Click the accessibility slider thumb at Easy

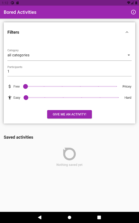point(26,98)
